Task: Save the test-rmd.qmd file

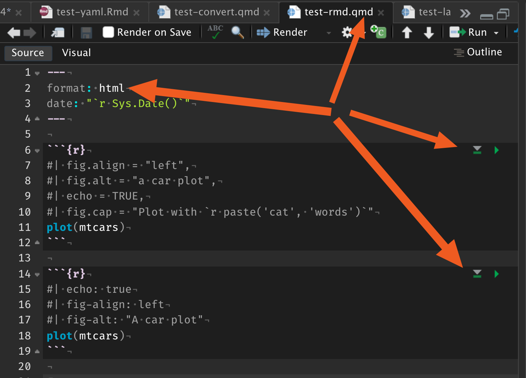Action: point(86,32)
